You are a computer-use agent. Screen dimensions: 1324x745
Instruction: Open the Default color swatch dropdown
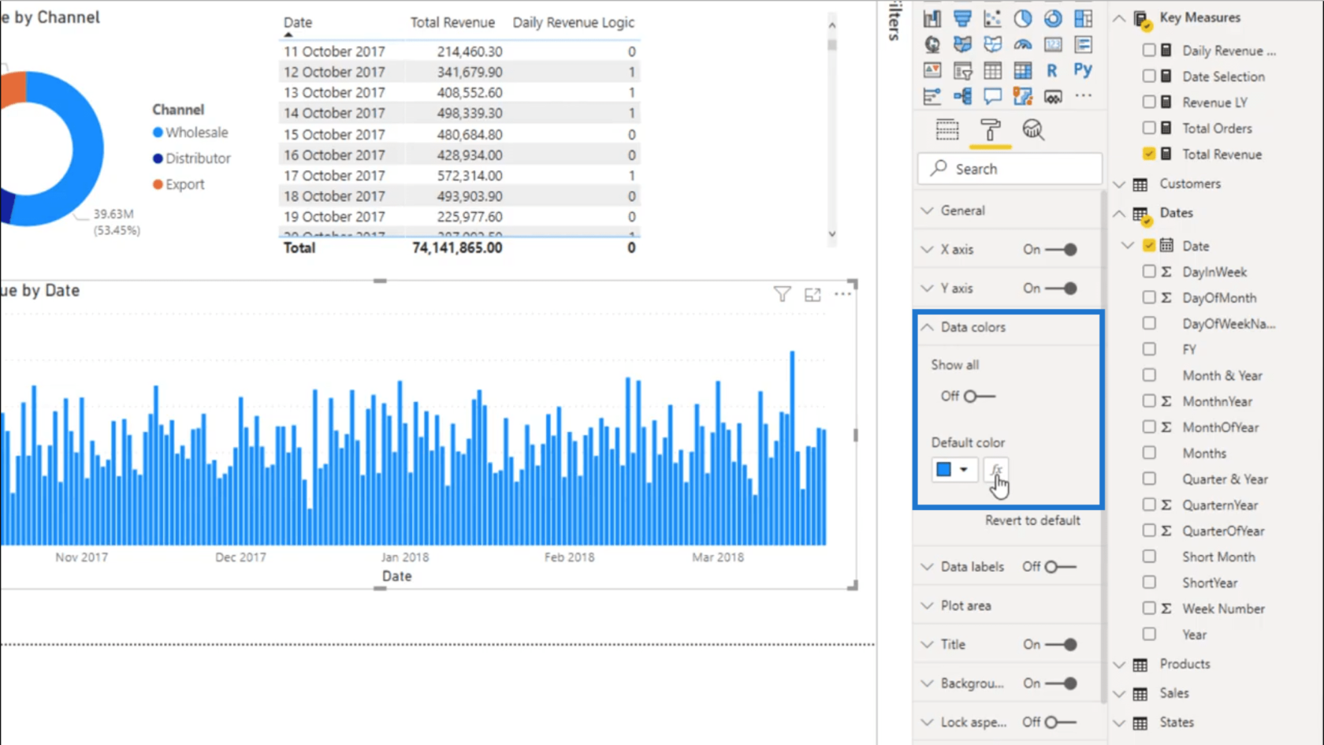pos(954,470)
